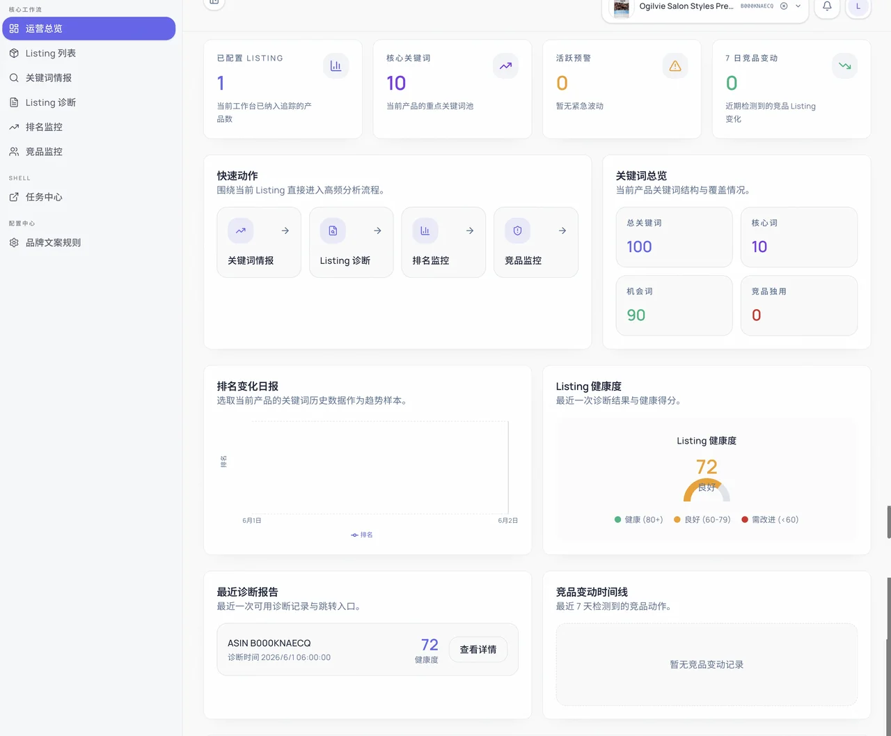
Task: Click the 竞品独用 0 stat tile
Action: coord(799,306)
